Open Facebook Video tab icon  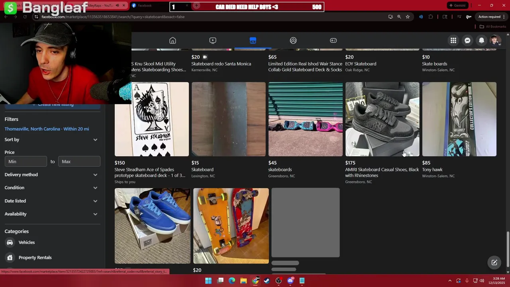point(213,40)
